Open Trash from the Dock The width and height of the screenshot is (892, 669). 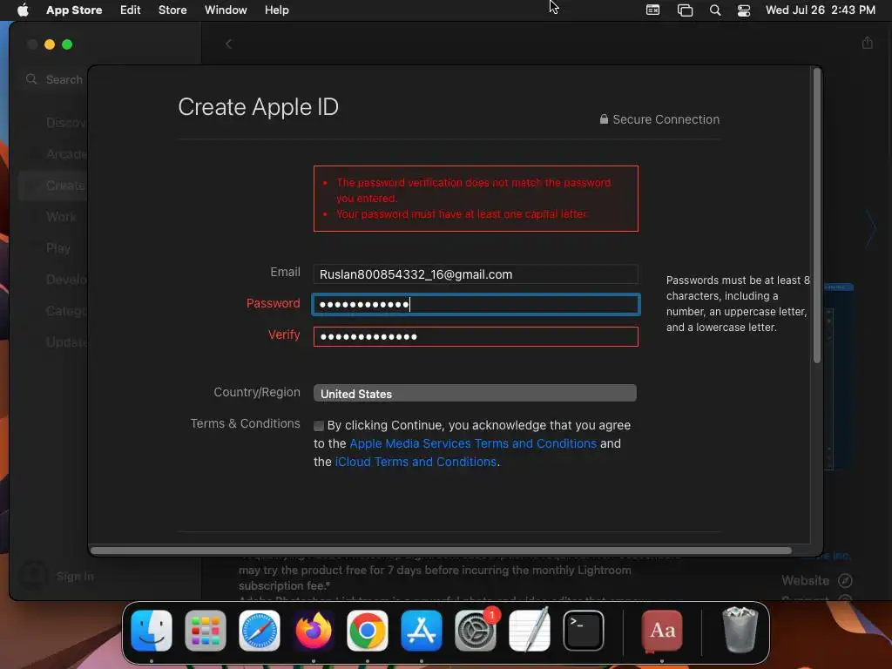pyautogui.click(x=740, y=631)
